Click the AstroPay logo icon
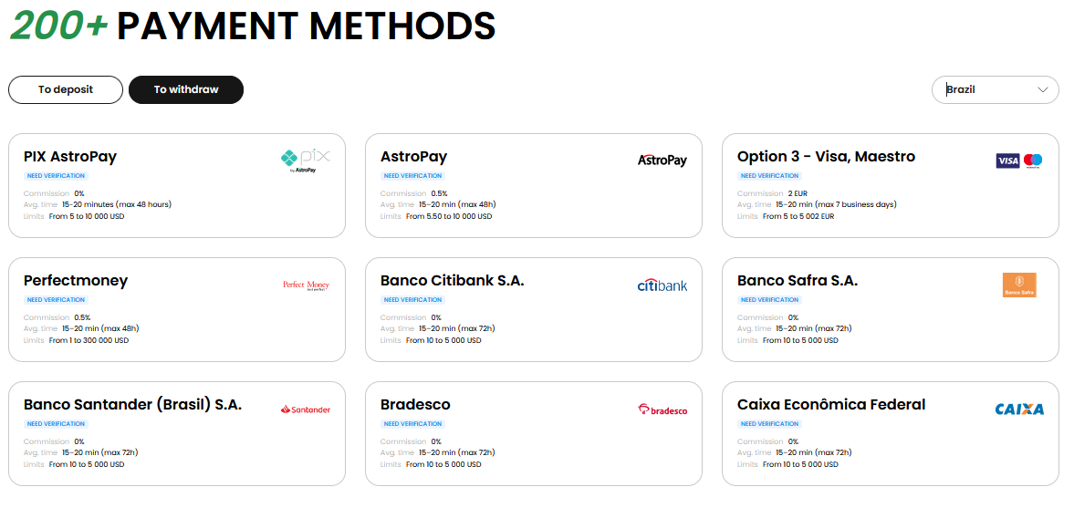The height and width of the screenshot is (508, 1074). pos(662,160)
